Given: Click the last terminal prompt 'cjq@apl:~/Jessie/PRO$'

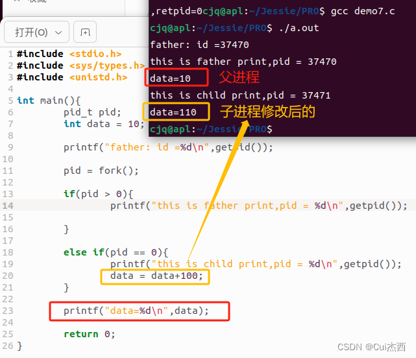Looking at the screenshot, I should point(211,129).
